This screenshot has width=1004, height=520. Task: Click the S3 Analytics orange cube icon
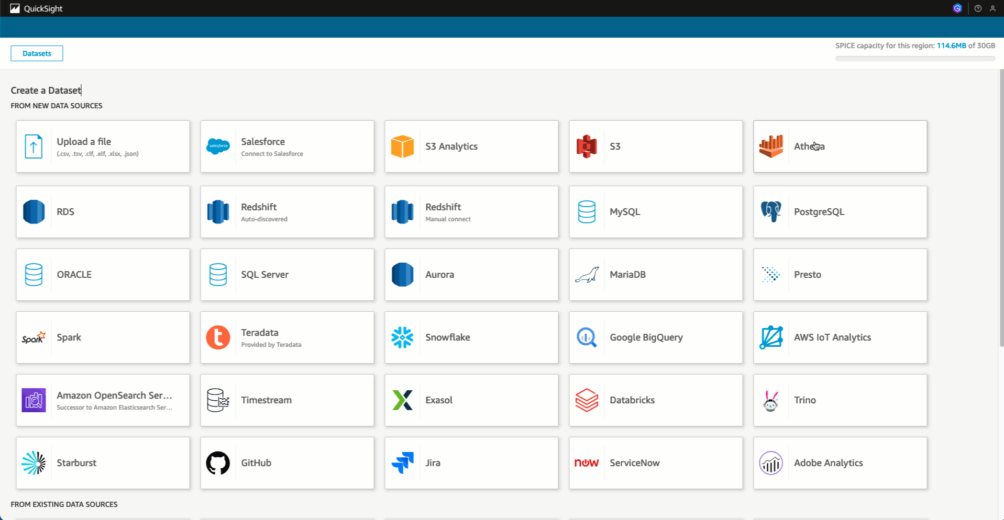click(x=402, y=146)
